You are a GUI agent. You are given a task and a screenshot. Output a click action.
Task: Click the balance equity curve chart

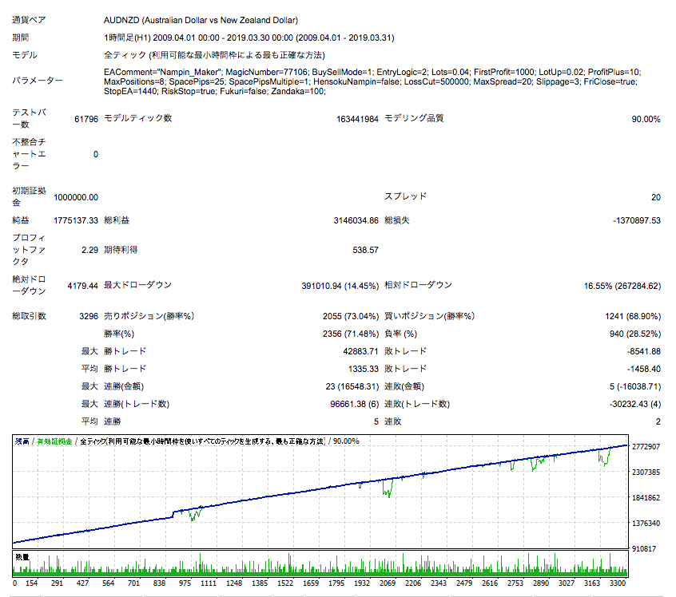coord(320,492)
